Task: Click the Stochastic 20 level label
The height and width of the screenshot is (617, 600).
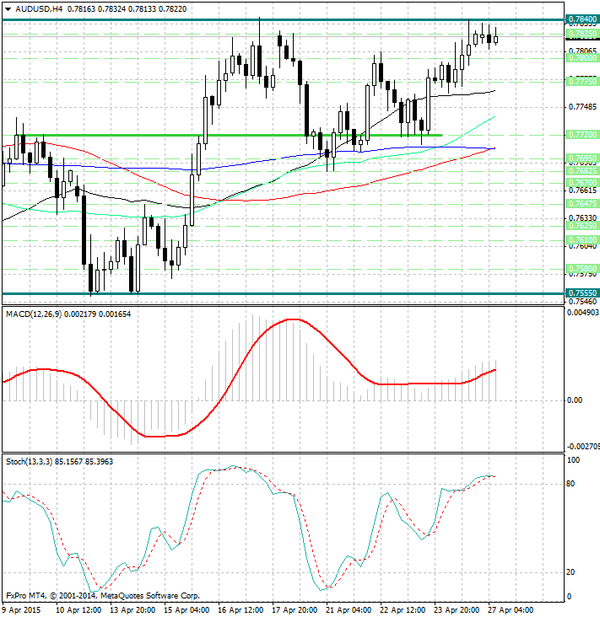Action: point(570,572)
